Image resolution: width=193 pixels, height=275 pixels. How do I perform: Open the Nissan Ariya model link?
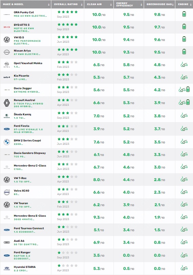22,51
